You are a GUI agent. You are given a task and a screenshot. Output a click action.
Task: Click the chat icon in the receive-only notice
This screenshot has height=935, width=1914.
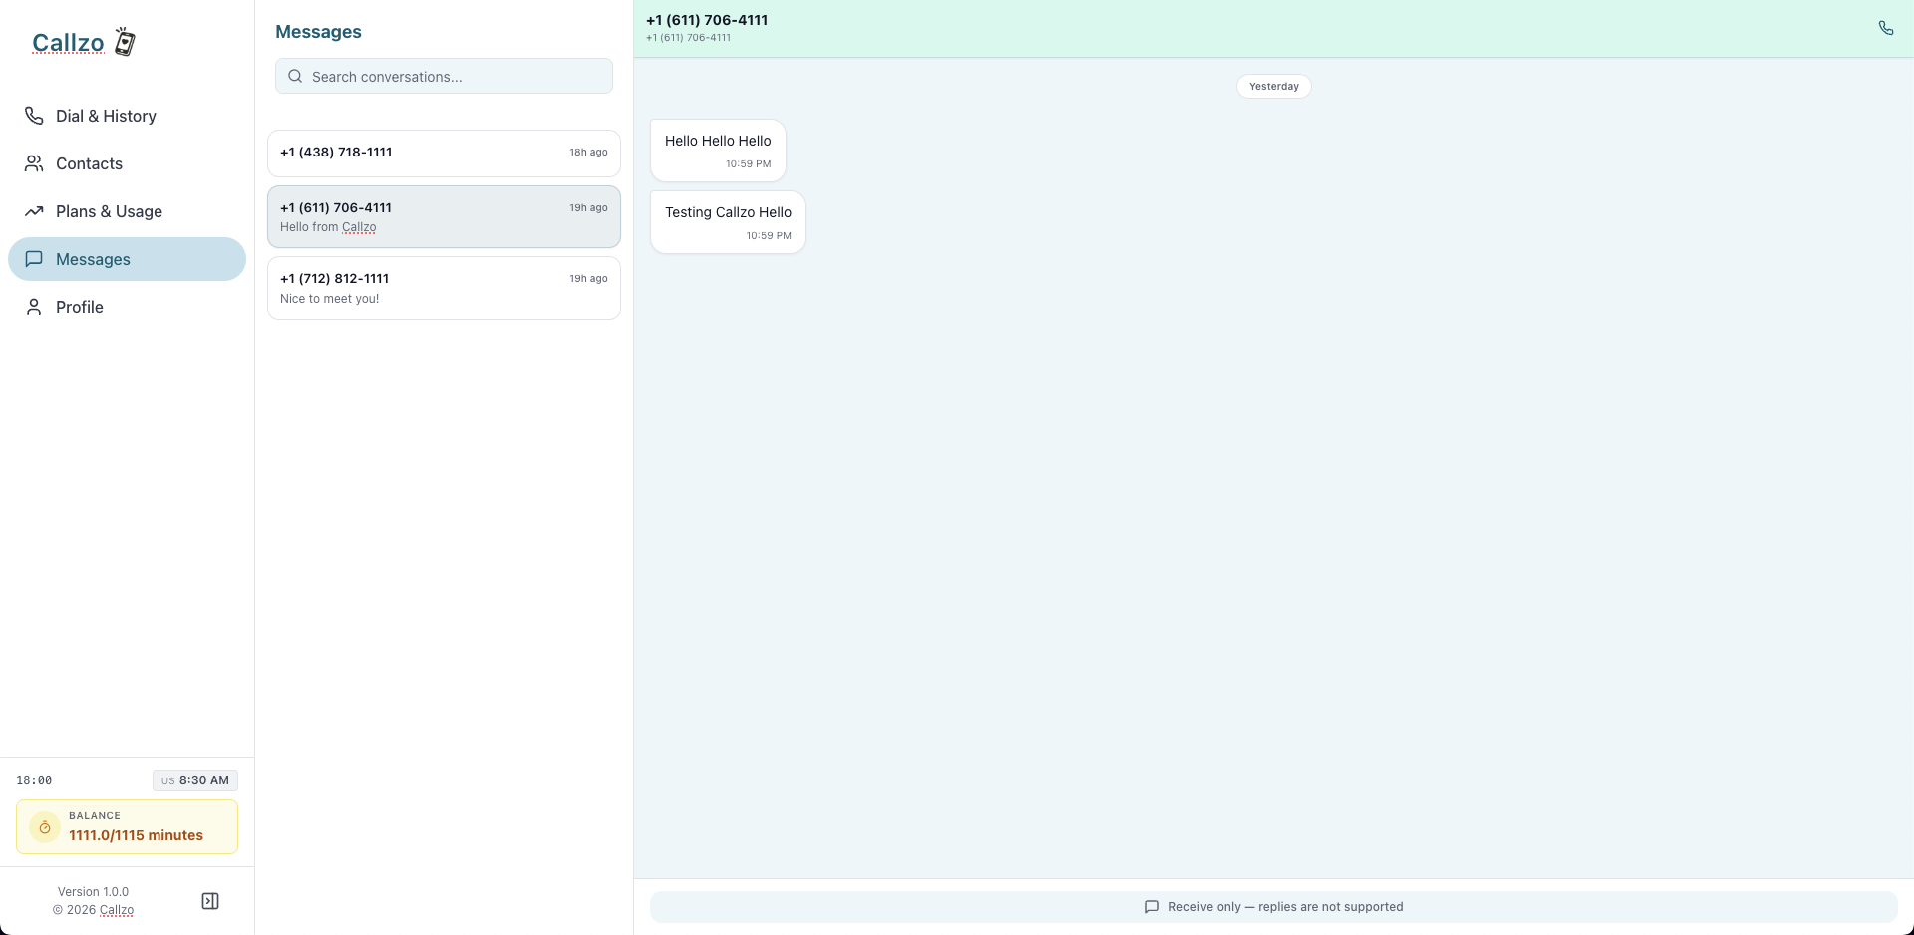[x=1152, y=907]
